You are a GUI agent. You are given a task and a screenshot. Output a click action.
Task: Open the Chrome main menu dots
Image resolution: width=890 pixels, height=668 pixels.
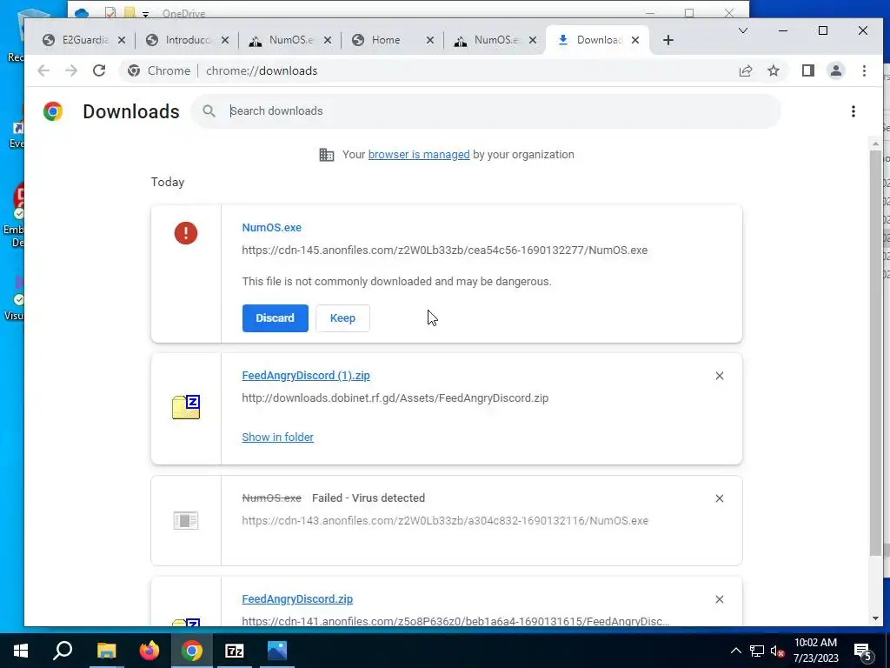(x=864, y=70)
